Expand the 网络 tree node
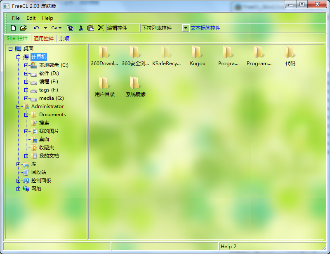This screenshot has height=254, width=330. 18,189
